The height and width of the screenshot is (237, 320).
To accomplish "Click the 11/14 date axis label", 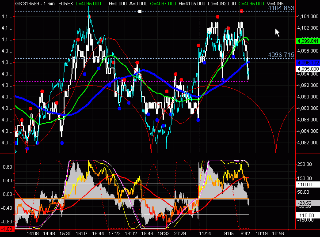I will pyautogui.click(x=205, y=234).
